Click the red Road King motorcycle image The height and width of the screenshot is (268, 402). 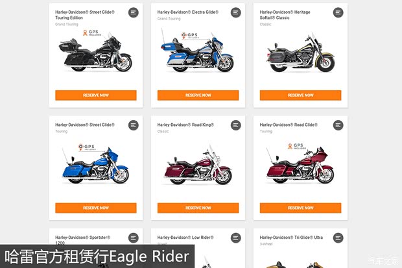coord(198,165)
